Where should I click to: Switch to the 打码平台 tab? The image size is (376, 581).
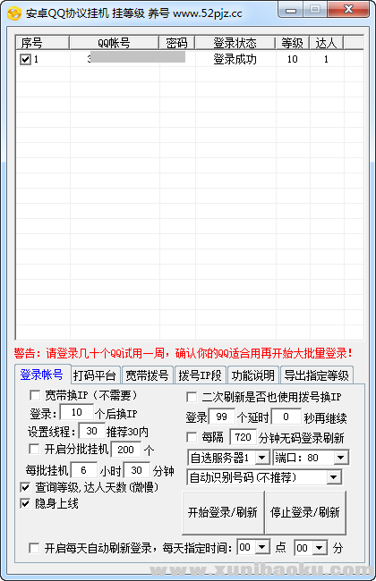[95, 375]
